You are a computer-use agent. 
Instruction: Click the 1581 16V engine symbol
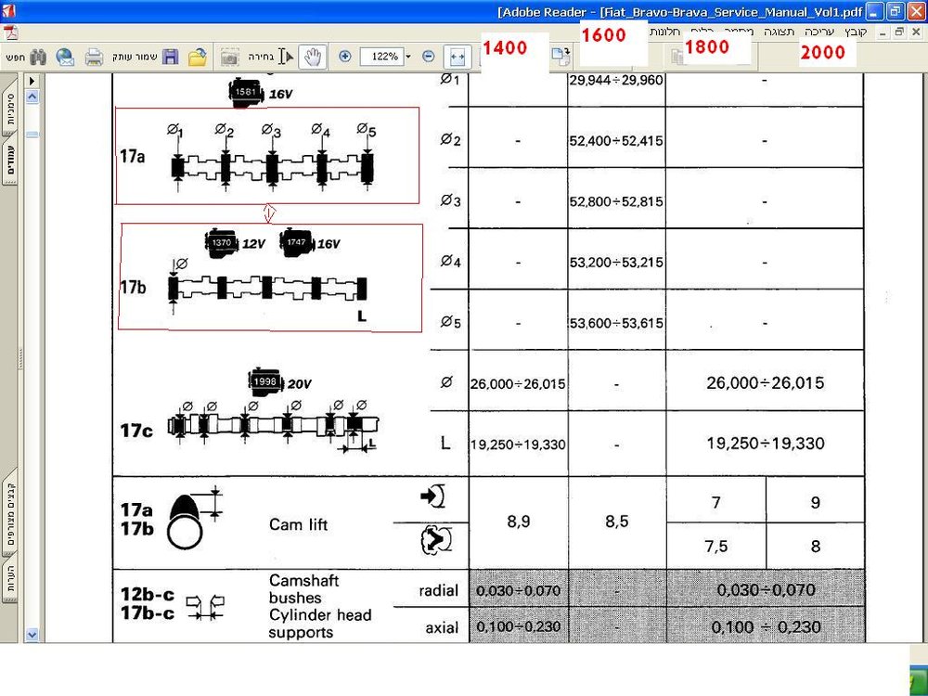click(261, 93)
